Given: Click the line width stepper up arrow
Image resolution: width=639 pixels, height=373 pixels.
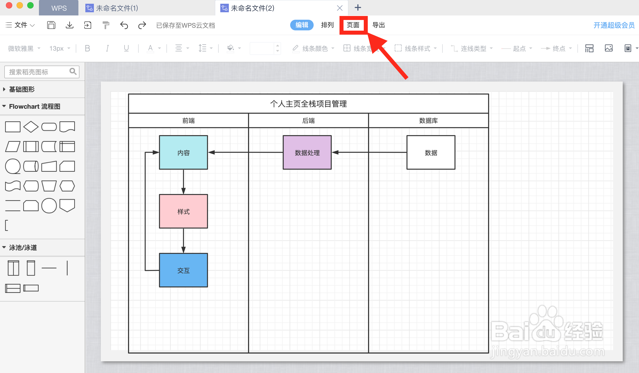Looking at the screenshot, I should coord(278,46).
